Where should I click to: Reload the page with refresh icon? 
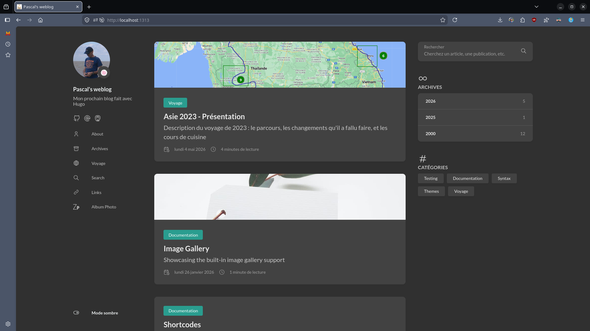[x=455, y=20]
